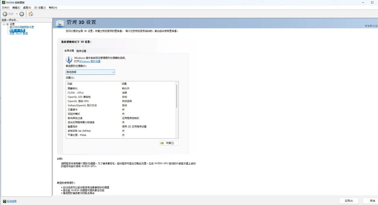378x205 pixels.
Task: Click the 管理 3D 设置 header page icon
Action: coord(60,22)
